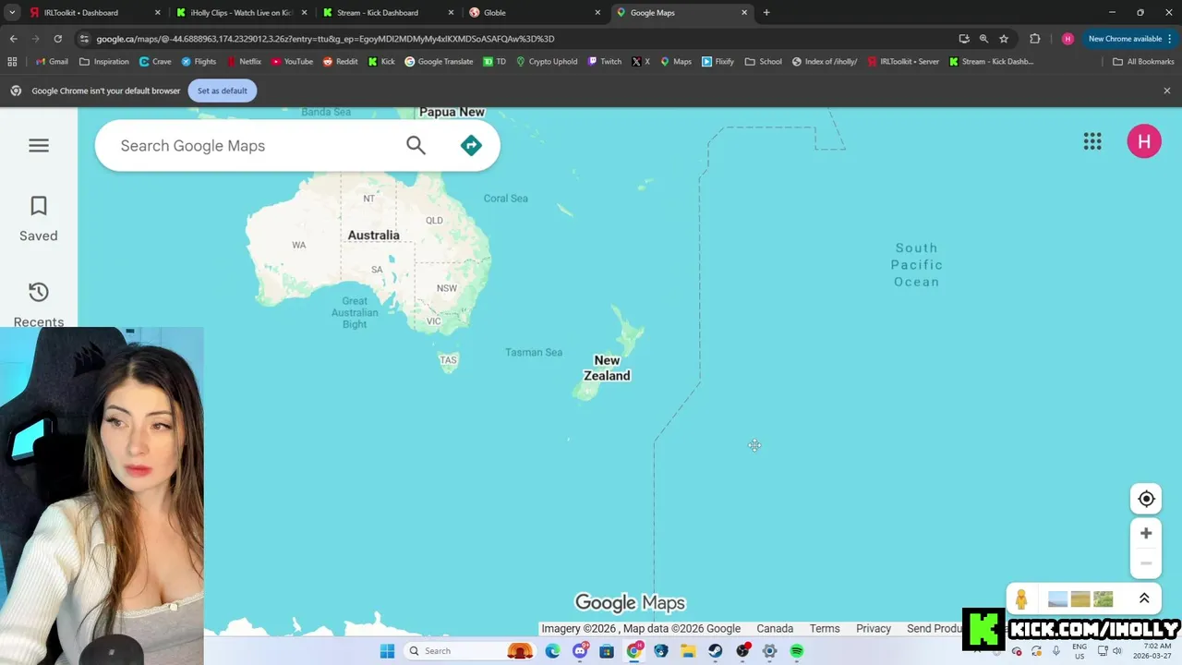The width and height of the screenshot is (1182, 665).
Task: Open the YouTube bookmark
Action: (292, 62)
